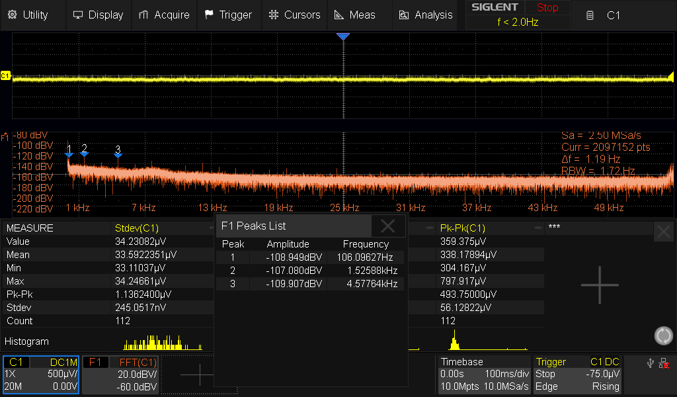Screen dimensions: 677x397
Task: Open the Timebase settings box
Action: pyautogui.click(x=485, y=375)
